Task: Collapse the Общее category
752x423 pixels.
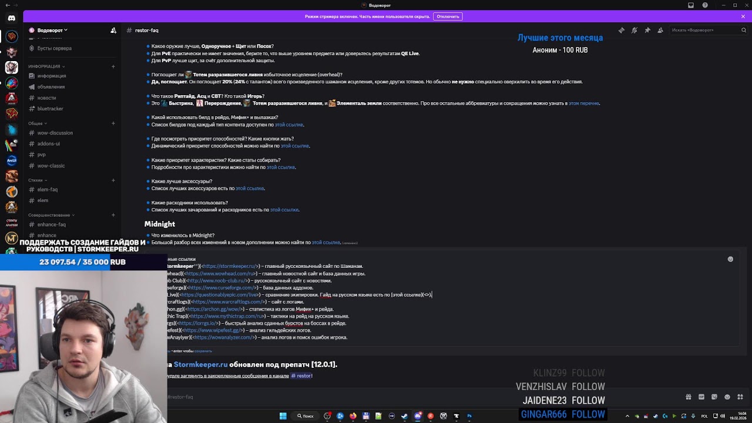Action: [x=38, y=123]
